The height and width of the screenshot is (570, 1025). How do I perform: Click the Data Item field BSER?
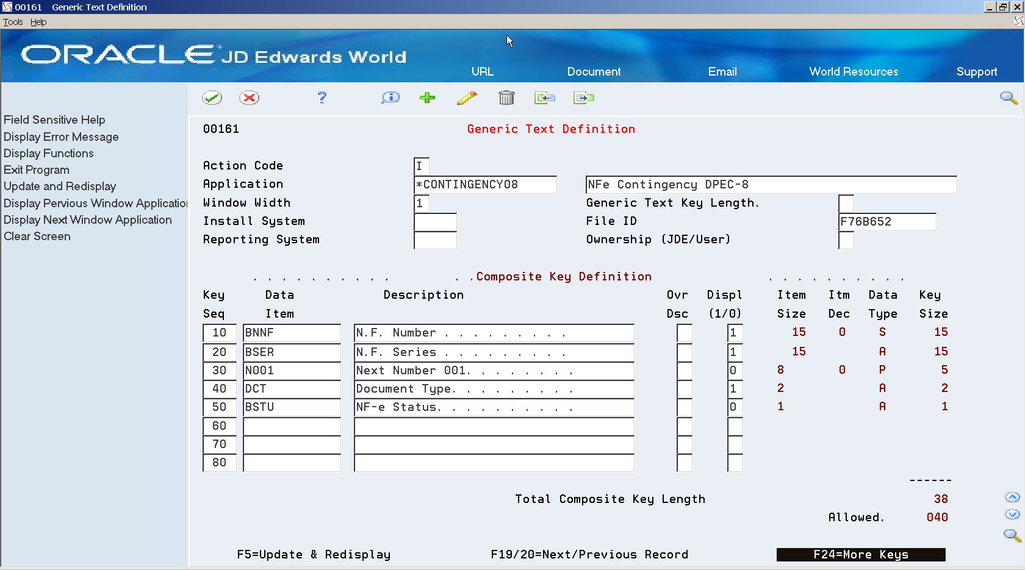pyautogui.click(x=292, y=352)
